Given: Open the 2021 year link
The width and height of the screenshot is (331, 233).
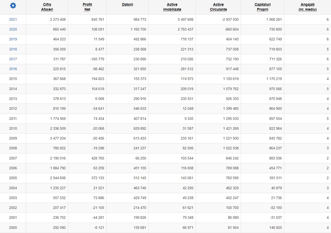Looking at the screenshot, I should pos(13,19).
